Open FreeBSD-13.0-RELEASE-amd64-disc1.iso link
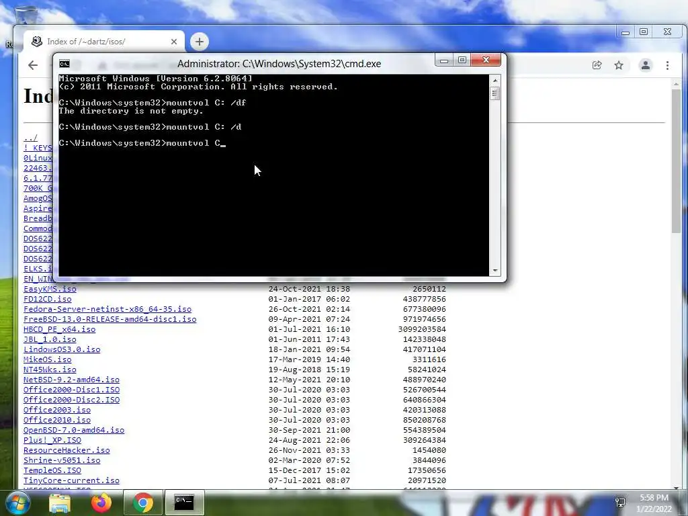 [x=110, y=319]
